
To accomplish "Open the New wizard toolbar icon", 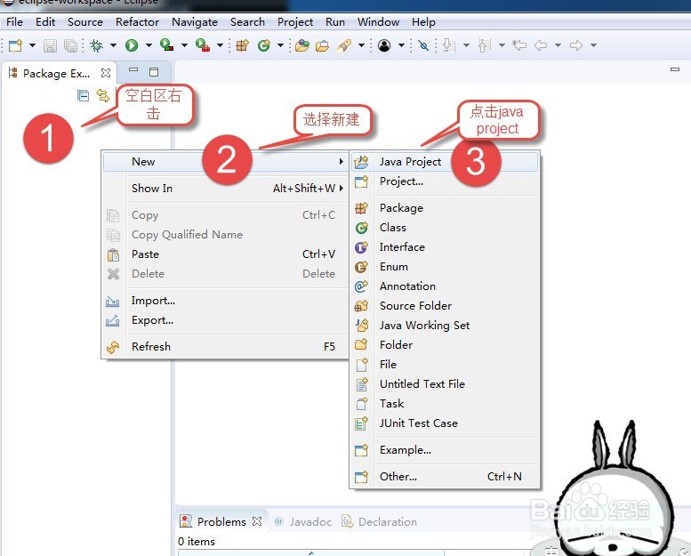I will (x=15, y=45).
